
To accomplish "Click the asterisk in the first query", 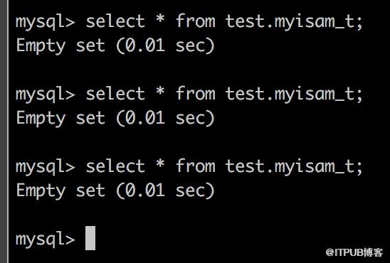I will click(160, 19).
